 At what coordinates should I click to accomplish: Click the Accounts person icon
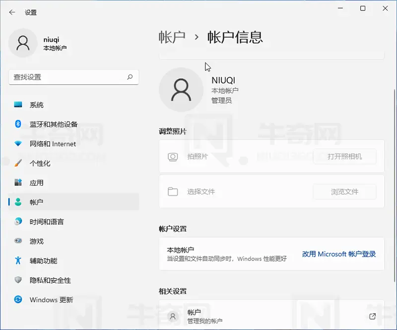(18, 202)
